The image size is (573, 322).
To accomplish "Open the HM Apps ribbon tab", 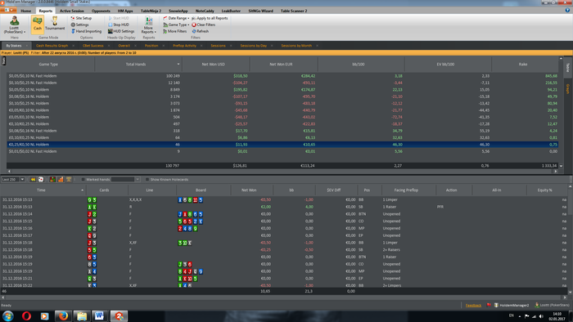I will coord(125,11).
